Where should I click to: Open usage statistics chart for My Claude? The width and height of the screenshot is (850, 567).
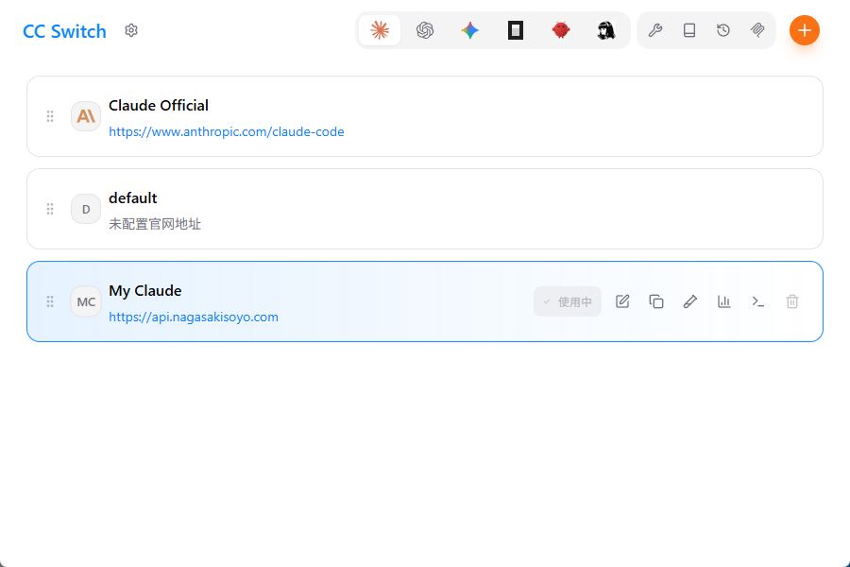[x=724, y=301]
